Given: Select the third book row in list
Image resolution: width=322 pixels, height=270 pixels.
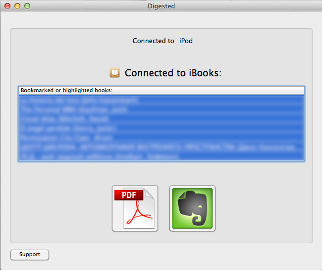Looking at the screenshot, I should tap(161, 119).
